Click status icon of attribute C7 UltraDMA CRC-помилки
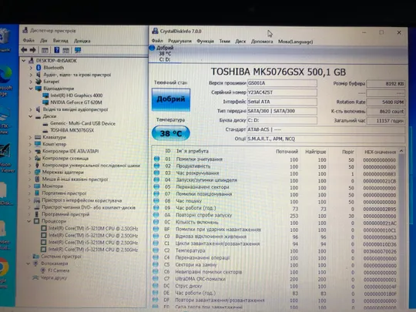The width and height of the screenshot is (416, 312). pyautogui.click(x=156, y=279)
